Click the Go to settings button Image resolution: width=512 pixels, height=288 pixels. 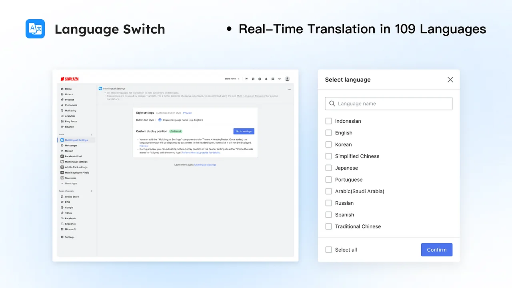(244, 131)
